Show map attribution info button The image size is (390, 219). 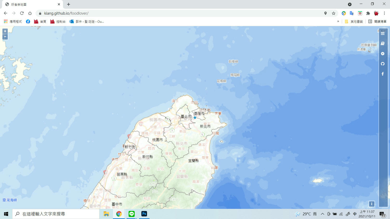[x=372, y=204]
